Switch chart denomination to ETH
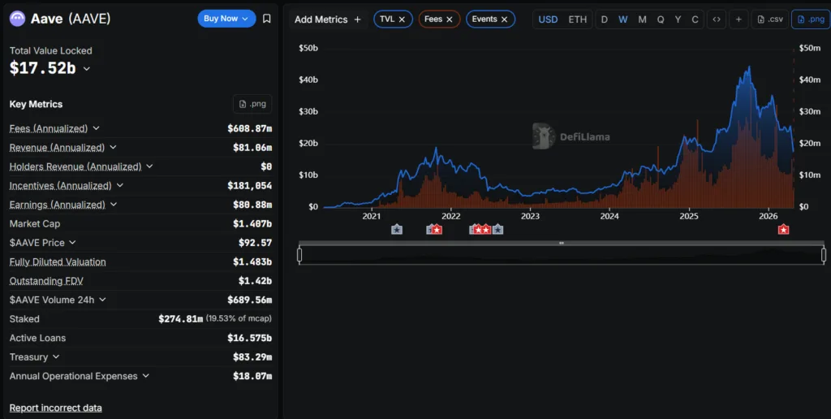Image resolution: width=831 pixels, height=419 pixels. (578, 19)
